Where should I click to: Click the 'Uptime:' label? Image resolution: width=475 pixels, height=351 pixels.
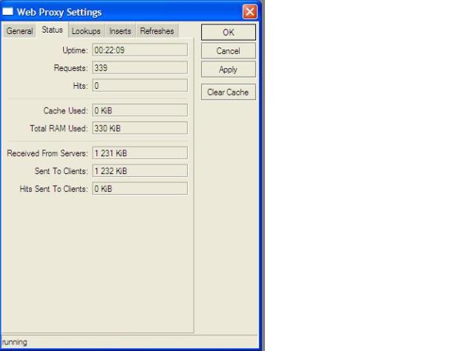[x=75, y=50]
